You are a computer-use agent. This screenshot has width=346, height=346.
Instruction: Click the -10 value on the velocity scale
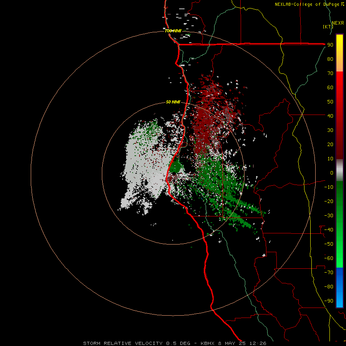click(329, 187)
